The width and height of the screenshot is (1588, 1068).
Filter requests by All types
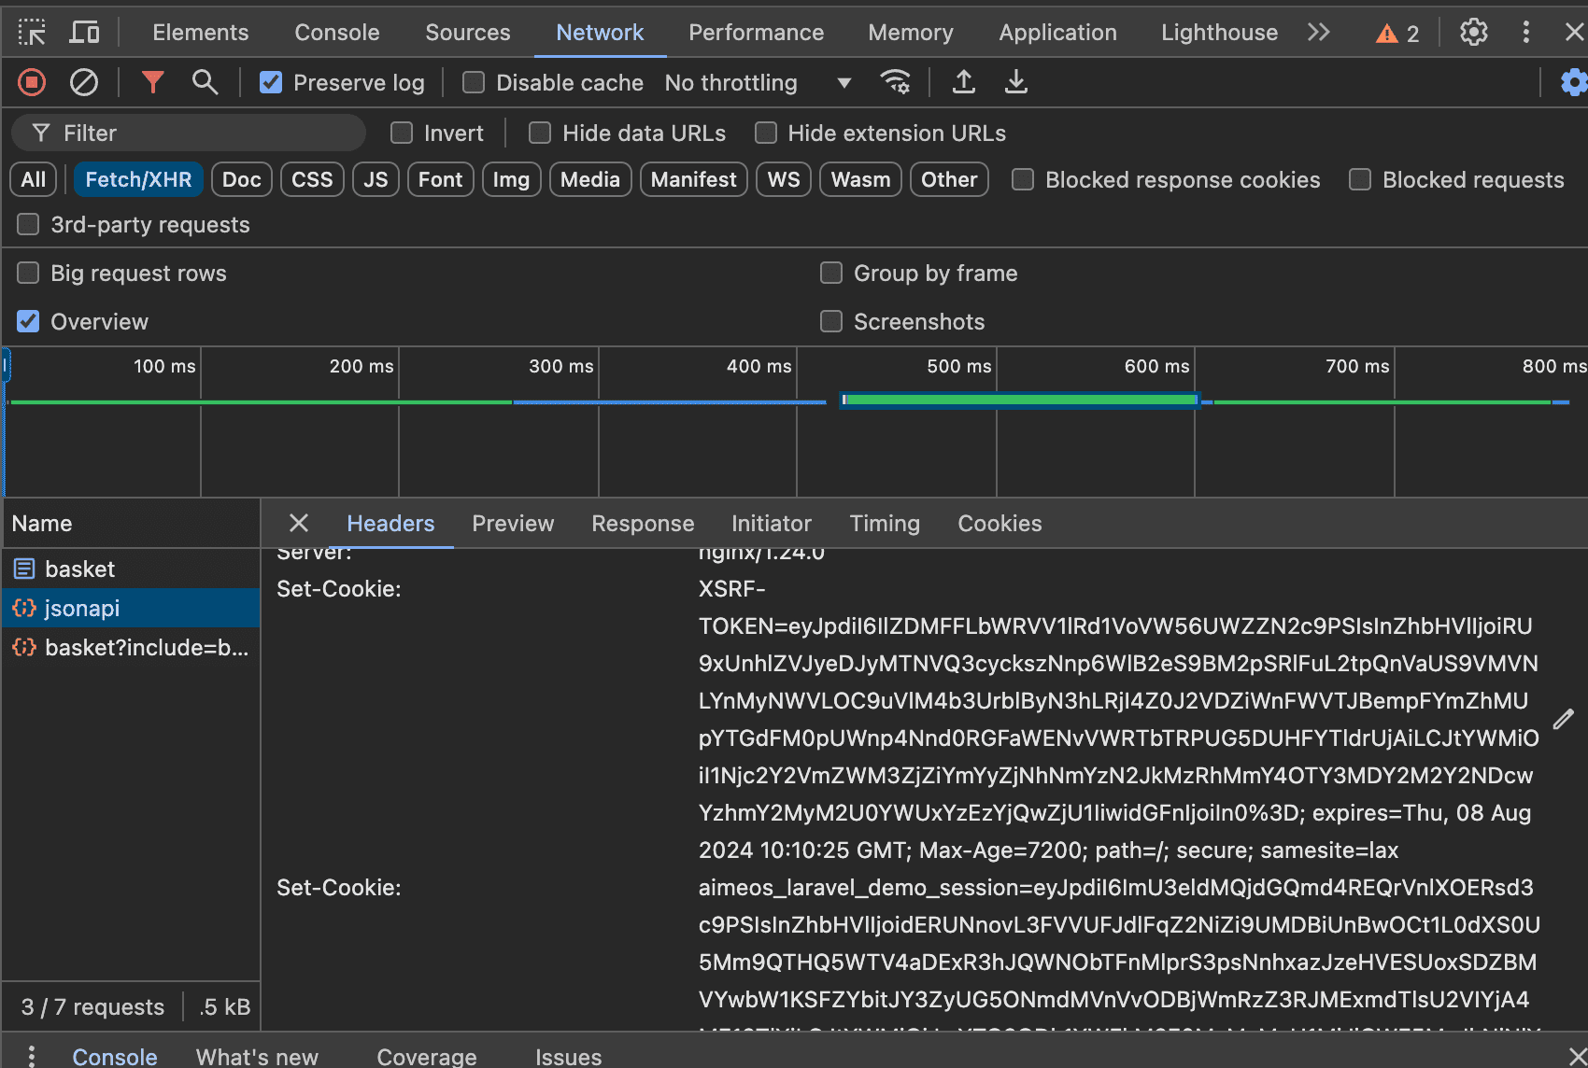[34, 179]
